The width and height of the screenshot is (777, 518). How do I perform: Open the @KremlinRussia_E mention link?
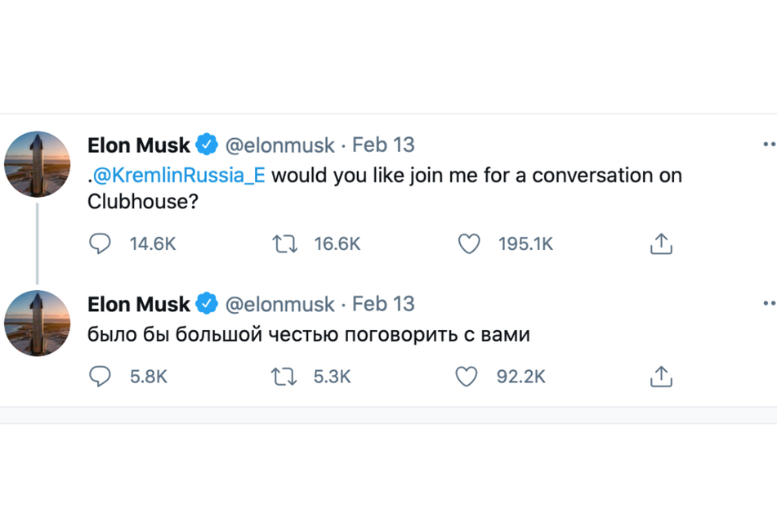pyautogui.click(x=179, y=176)
